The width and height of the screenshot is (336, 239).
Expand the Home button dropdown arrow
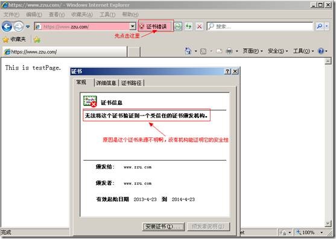pos(195,51)
